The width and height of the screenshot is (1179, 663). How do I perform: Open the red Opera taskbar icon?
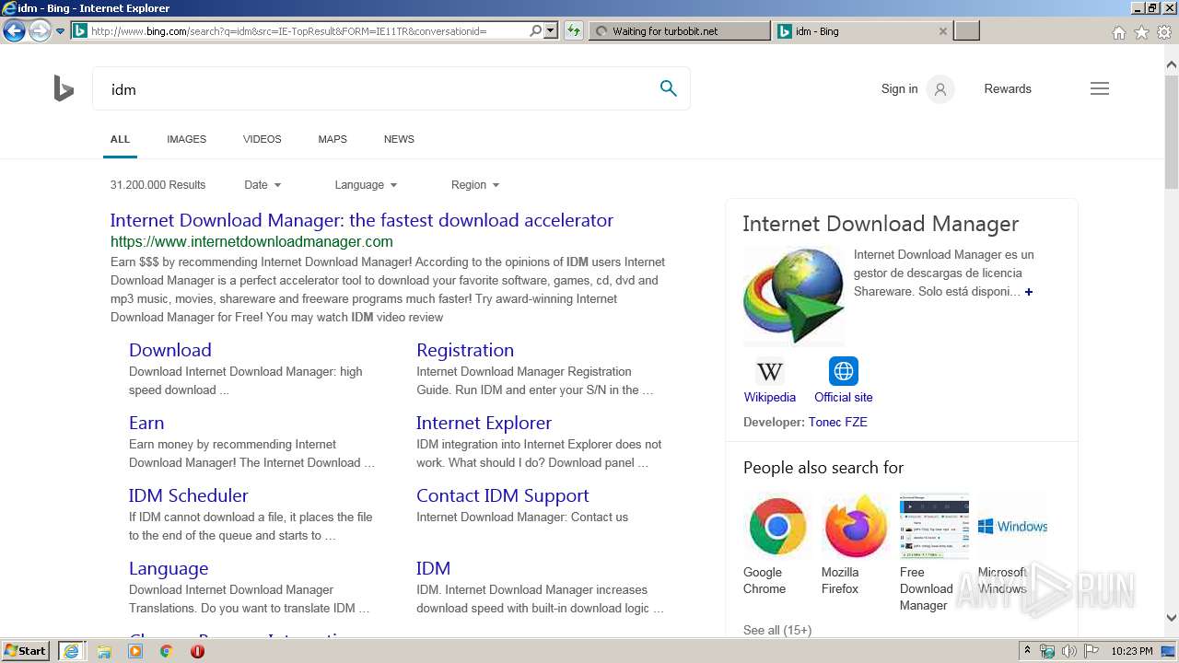(x=197, y=651)
